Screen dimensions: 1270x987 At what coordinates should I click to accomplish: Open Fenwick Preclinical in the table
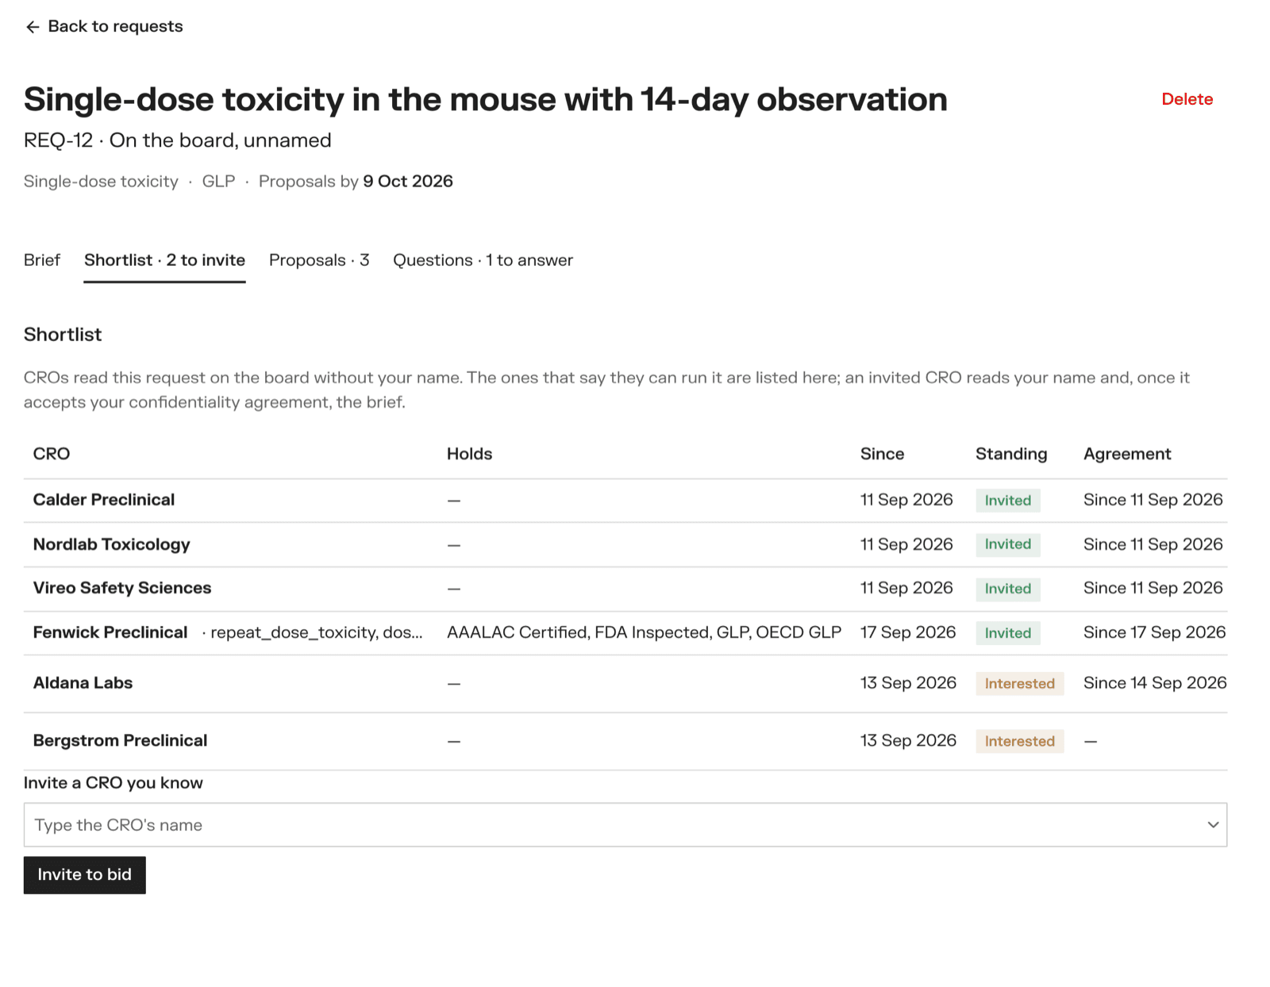[110, 632]
